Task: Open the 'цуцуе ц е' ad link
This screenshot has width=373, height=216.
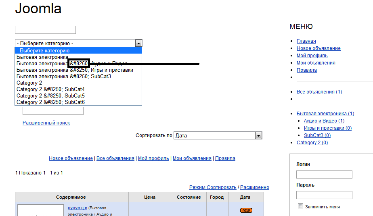Action: click(x=78, y=208)
